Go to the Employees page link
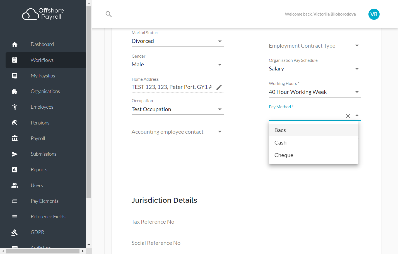Image resolution: width=398 pixels, height=254 pixels. [42, 107]
